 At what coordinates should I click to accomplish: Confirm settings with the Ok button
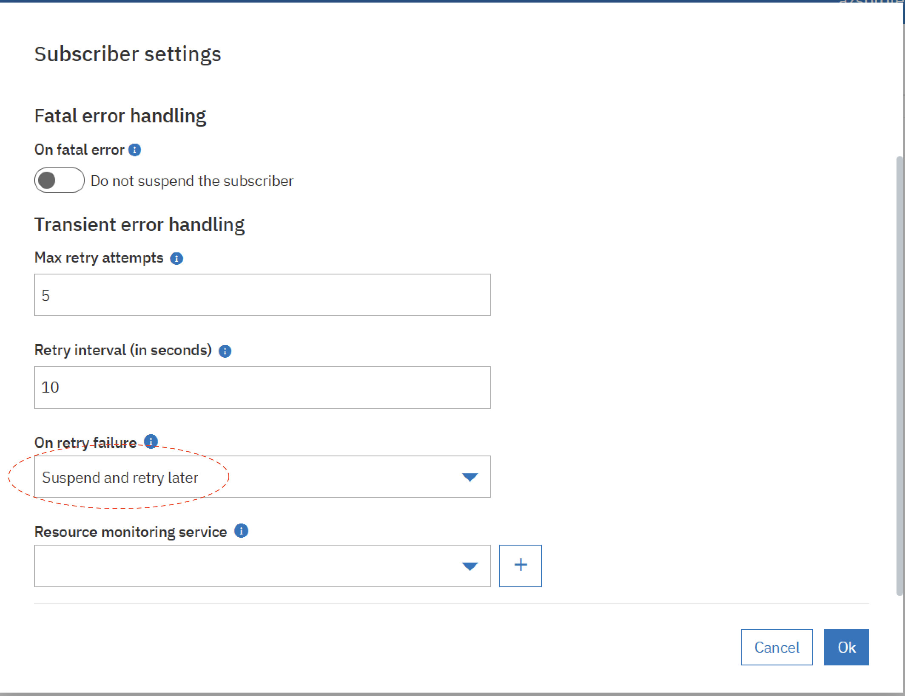[x=846, y=647]
